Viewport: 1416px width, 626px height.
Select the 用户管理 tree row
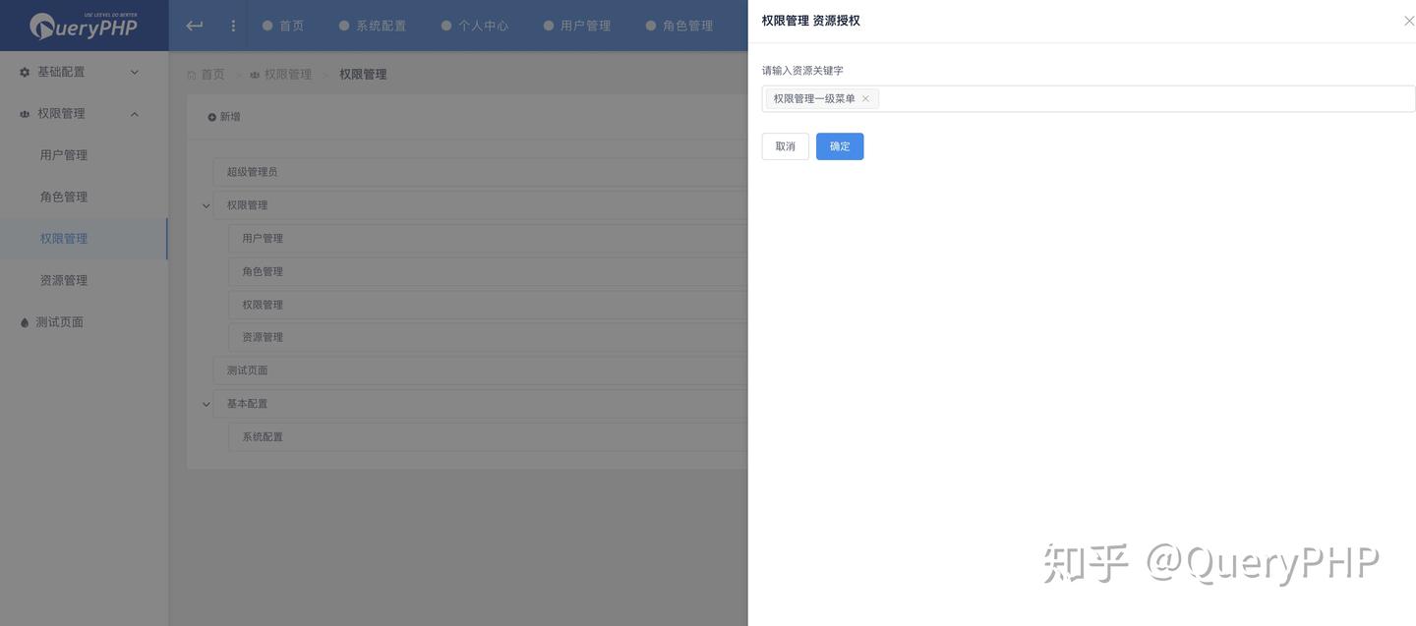pos(489,239)
